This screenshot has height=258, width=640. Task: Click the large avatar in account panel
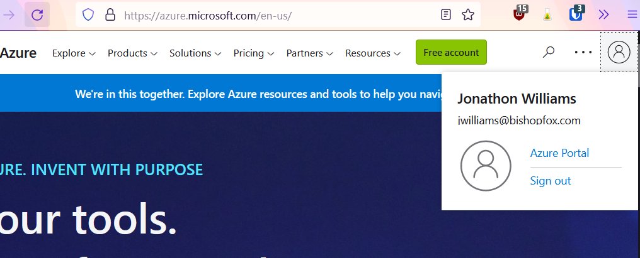486,166
